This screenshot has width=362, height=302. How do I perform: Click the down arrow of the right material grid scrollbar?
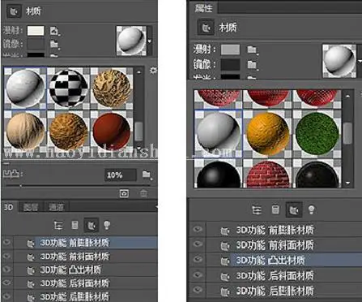(347, 183)
